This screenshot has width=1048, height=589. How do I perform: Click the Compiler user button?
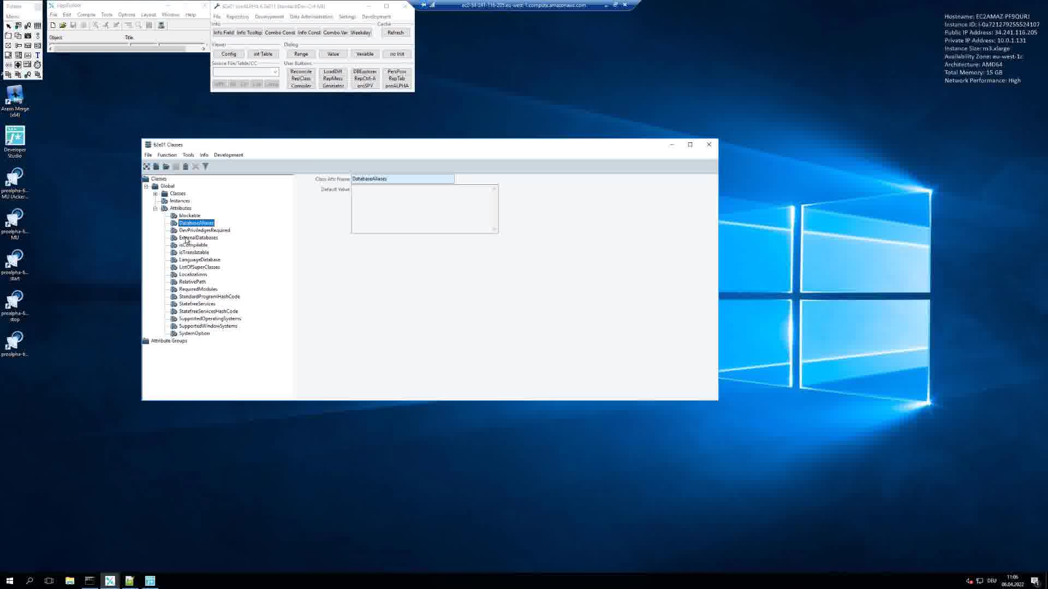coord(301,86)
